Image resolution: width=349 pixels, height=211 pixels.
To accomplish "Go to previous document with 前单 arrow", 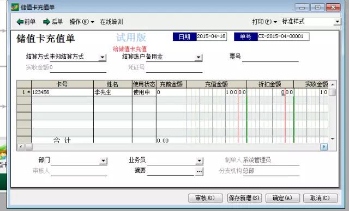I will pyautogui.click(x=26, y=22).
